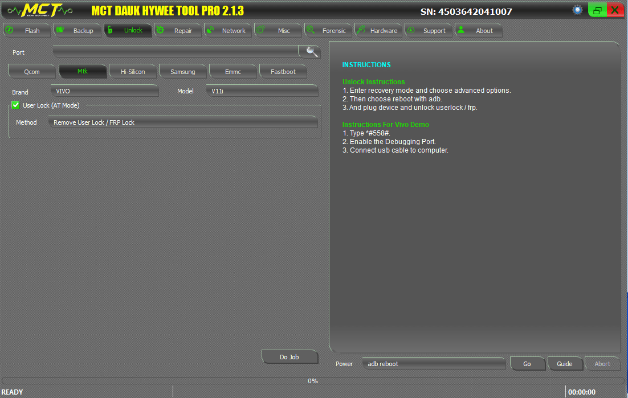Start the unlock with the Do Job button

point(289,356)
